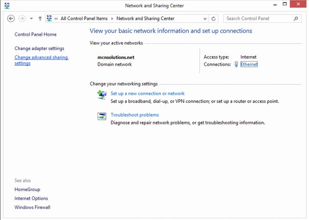Click the Domain network label
This screenshot has width=309, height=220.
tap(115, 64)
